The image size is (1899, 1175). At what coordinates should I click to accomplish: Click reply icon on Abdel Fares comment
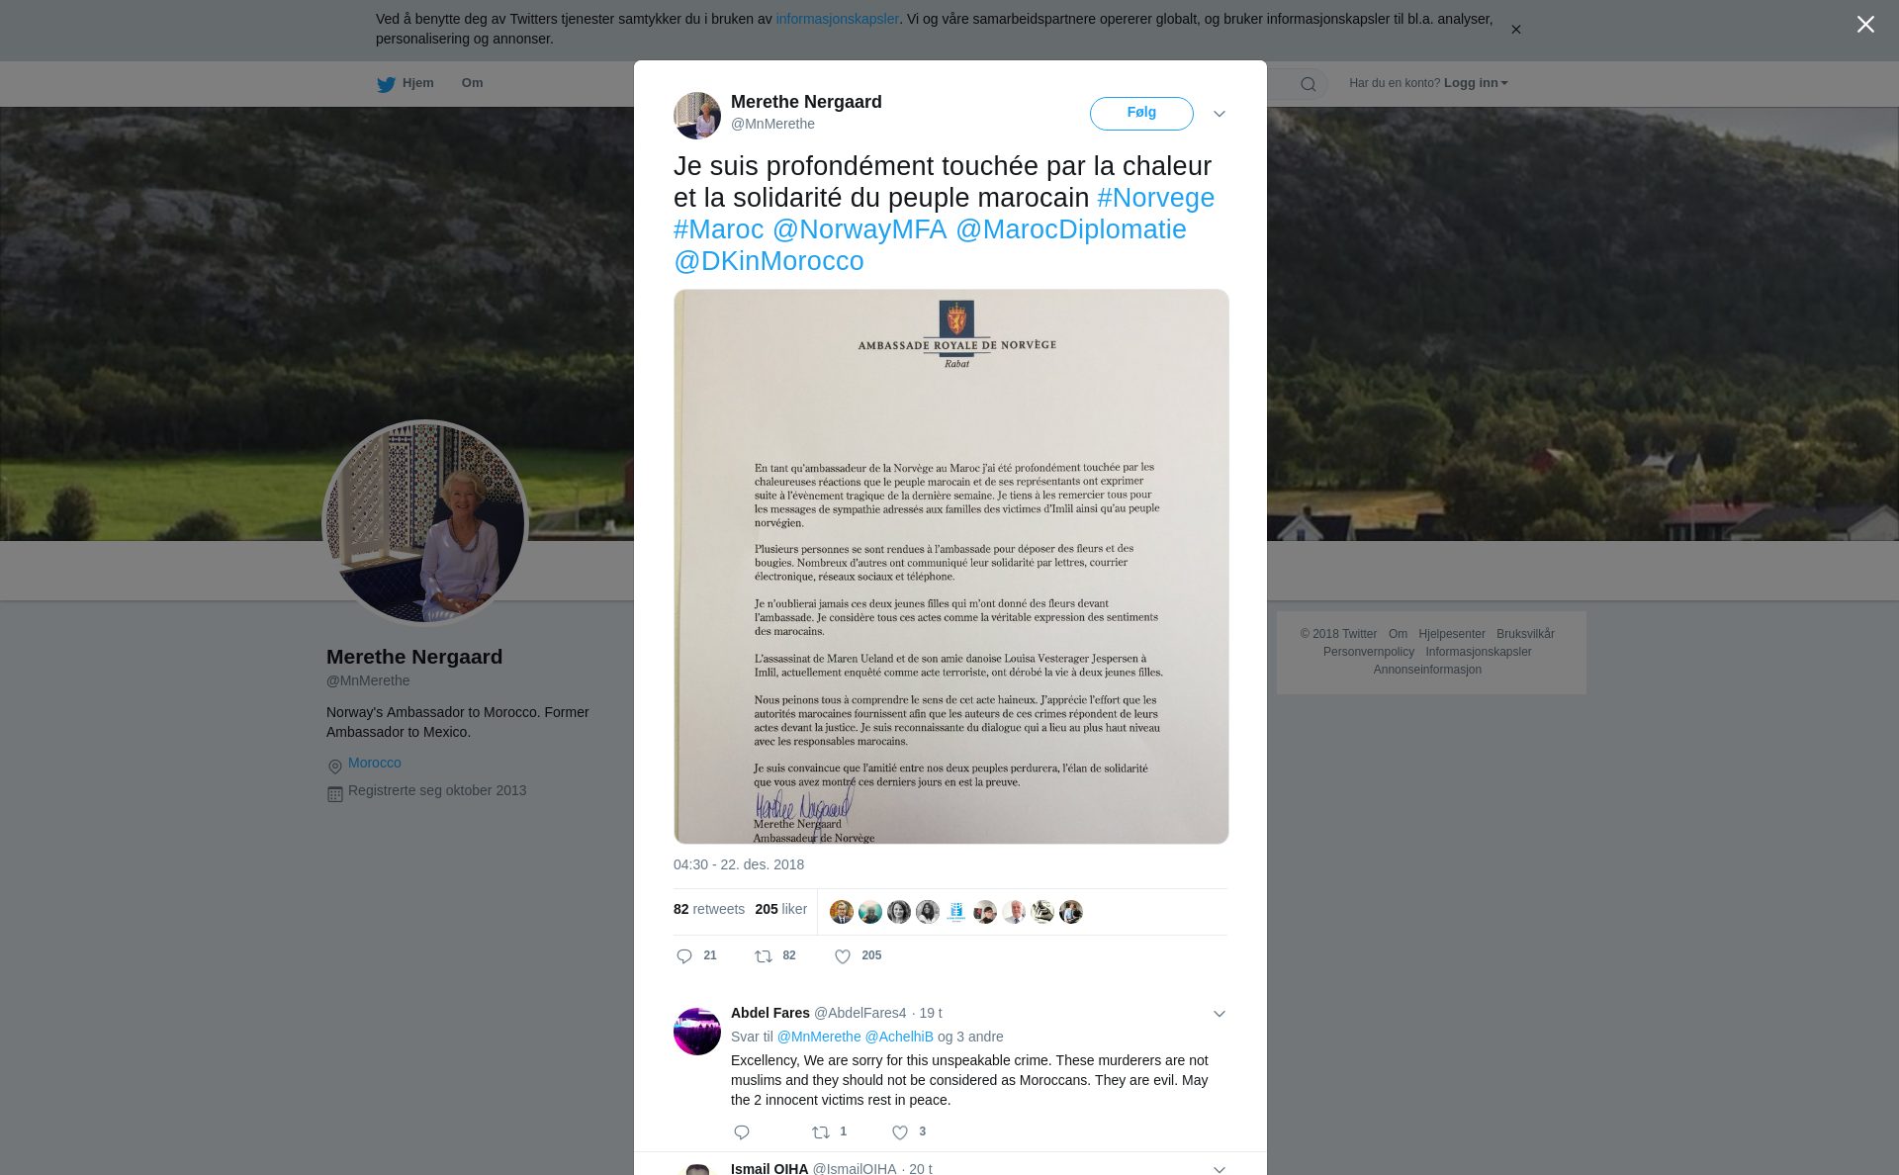tap(742, 1132)
